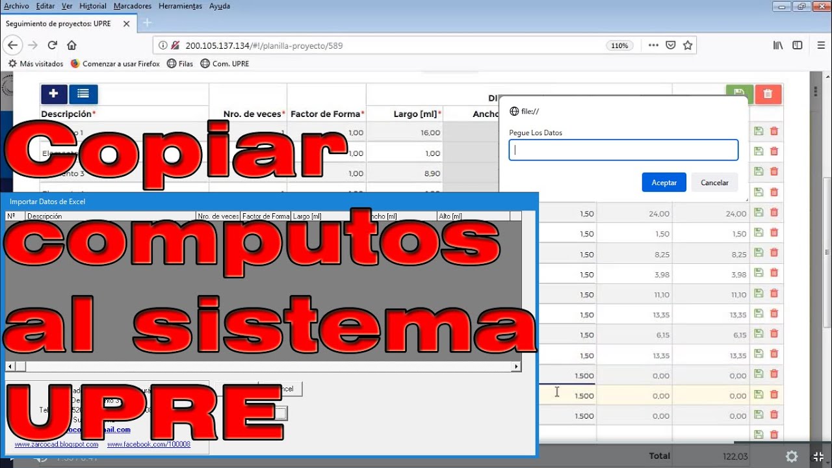Image resolution: width=832 pixels, height=468 pixels.
Task: Click the horizontal scrollbar right arrow in import window
Action: (517, 367)
